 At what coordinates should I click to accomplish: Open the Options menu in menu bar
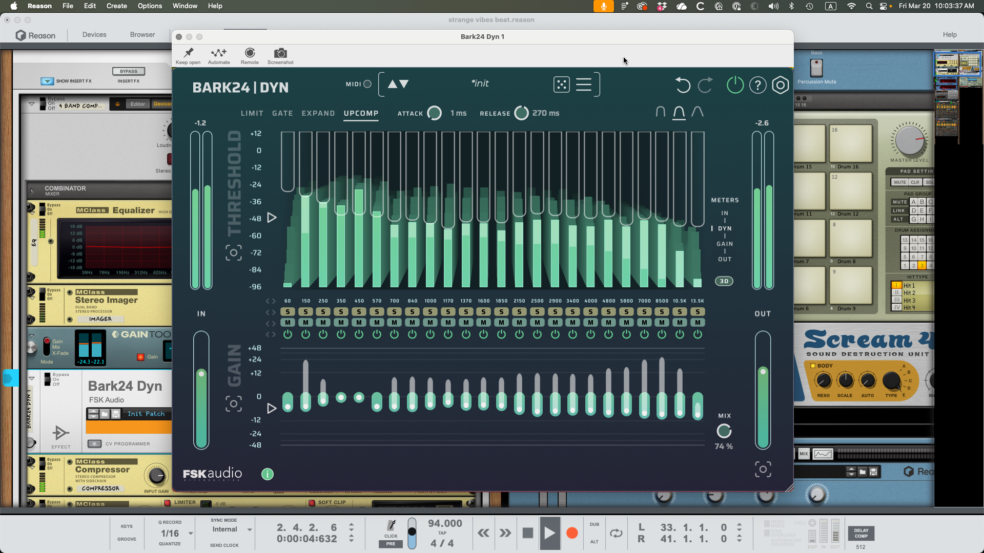[x=150, y=6]
